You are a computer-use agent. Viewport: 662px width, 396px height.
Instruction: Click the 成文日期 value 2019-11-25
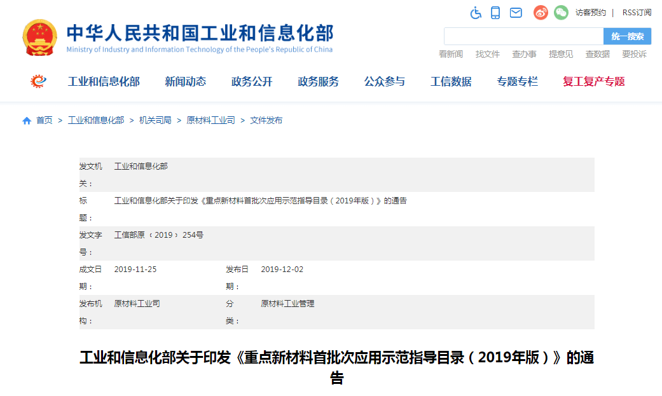click(x=135, y=270)
